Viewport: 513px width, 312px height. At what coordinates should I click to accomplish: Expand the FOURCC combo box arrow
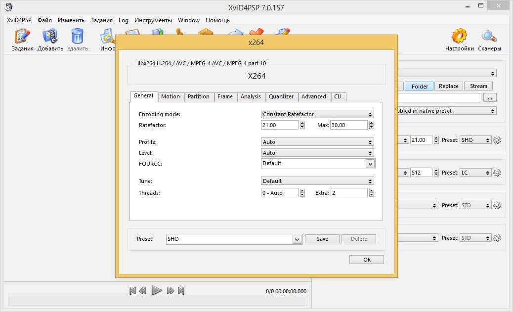tap(370, 164)
